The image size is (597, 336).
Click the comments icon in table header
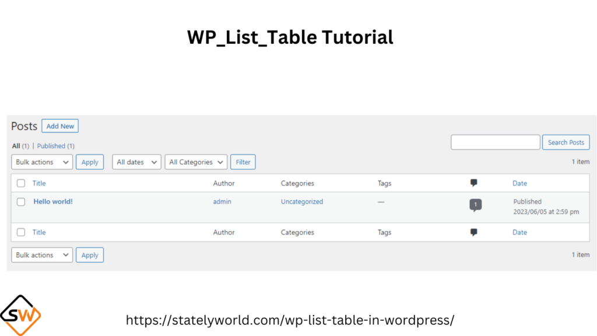coord(473,183)
